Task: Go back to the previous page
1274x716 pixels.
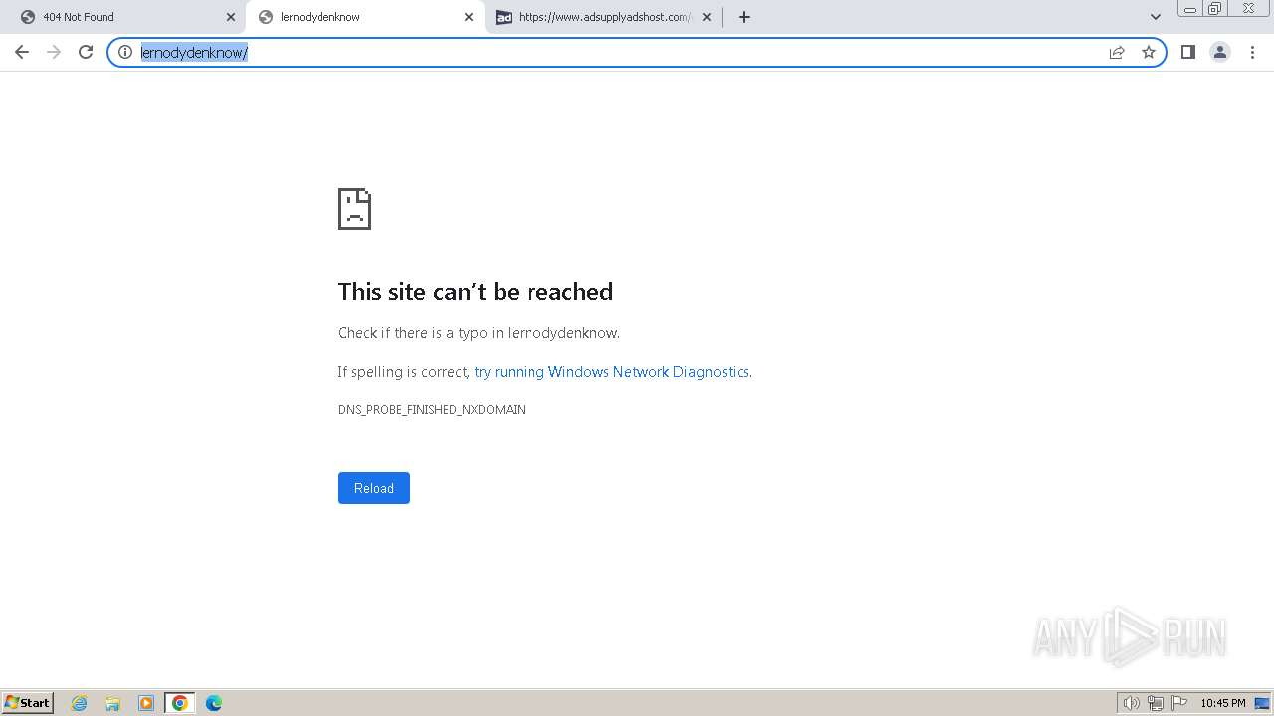Action: point(22,52)
